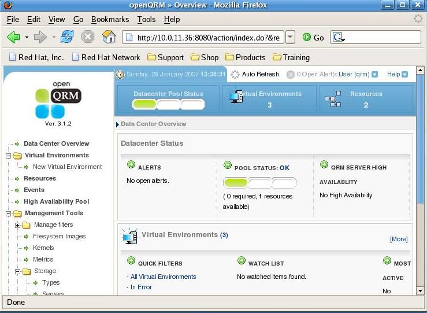This screenshot has height=313, width=427.
Task: Click the page scrollbar down arrow
Action: (420, 291)
